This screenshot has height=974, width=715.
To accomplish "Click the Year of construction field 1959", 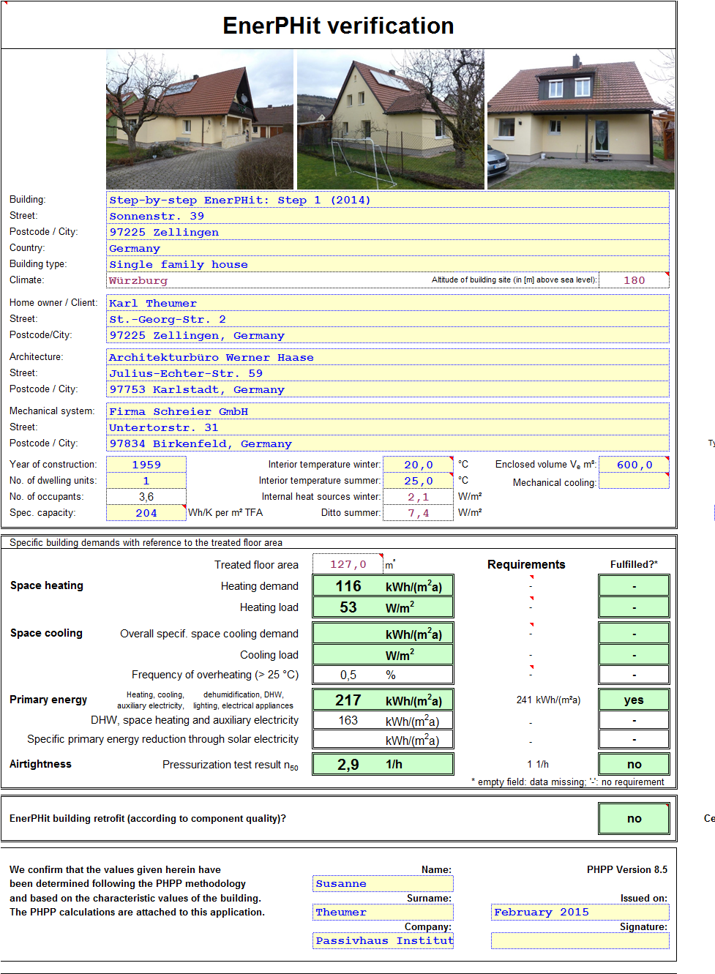I will coord(146,465).
